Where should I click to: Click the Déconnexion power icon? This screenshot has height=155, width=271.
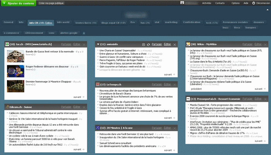tap(254, 3)
